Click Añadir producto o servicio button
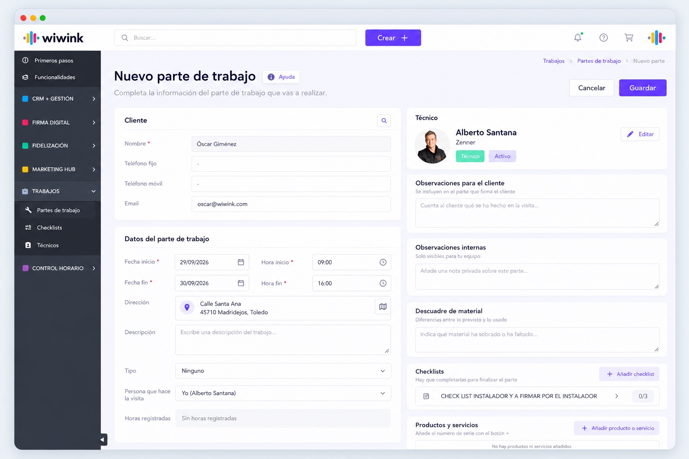The height and width of the screenshot is (459, 689). click(x=617, y=428)
